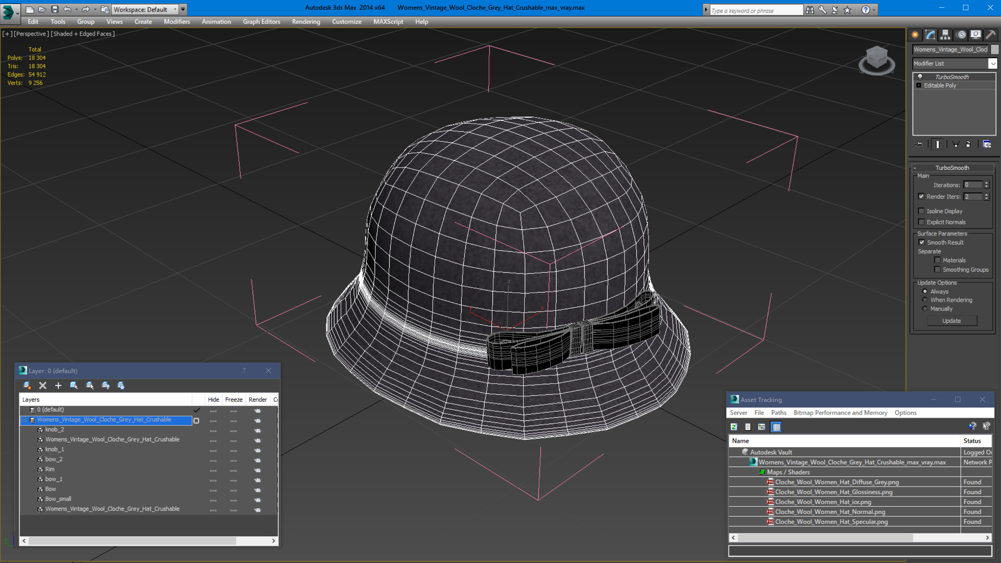Click Highlight Selected Objects' Layers icon
Image resolution: width=1001 pixels, height=563 pixels.
pyautogui.click(x=90, y=386)
